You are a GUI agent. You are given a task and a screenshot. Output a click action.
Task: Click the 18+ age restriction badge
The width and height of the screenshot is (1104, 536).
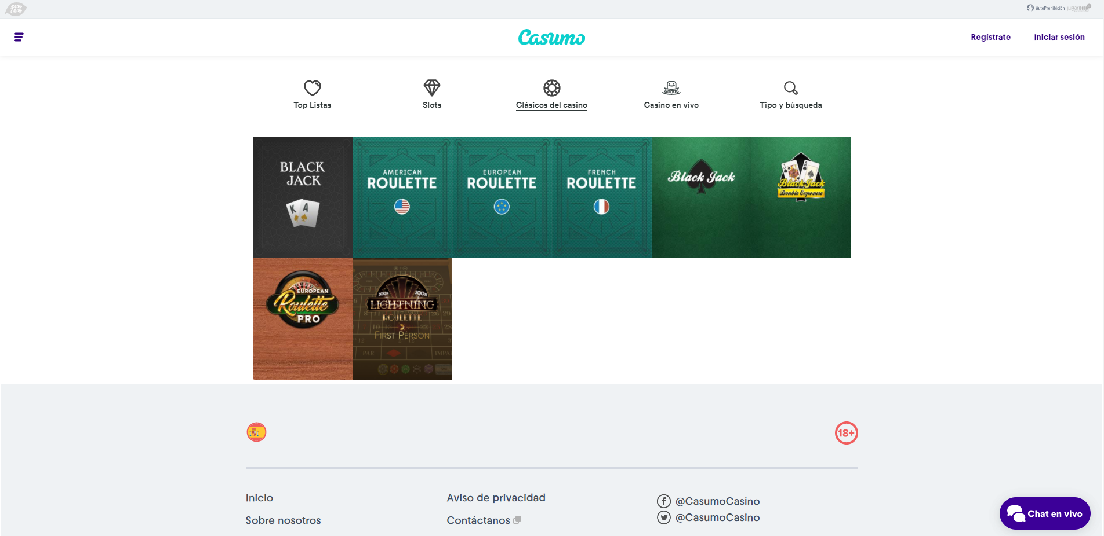pyautogui.click(x=847, y=433)
